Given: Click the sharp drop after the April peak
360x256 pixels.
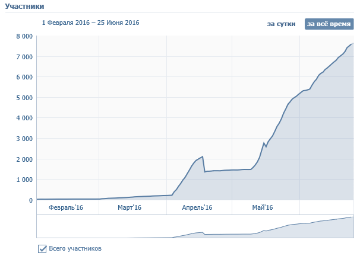Looking at the screenshot, I should (204, 165).
